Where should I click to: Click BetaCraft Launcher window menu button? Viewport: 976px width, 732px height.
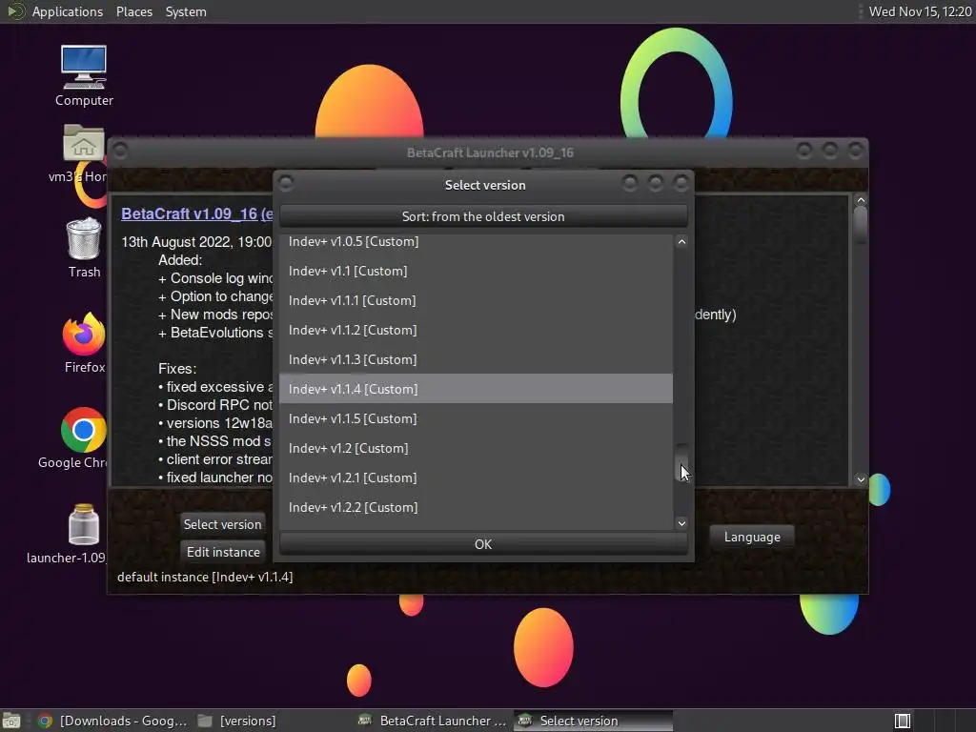(x=121, y=151)
